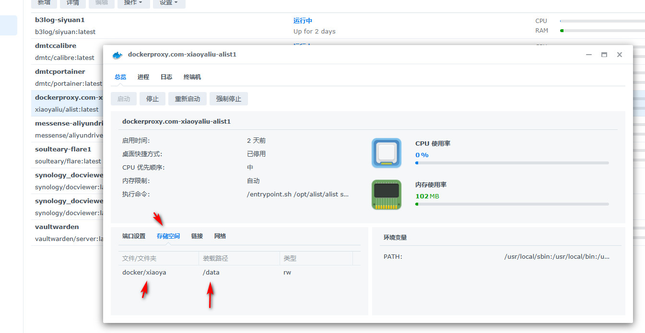Maximize the container details dialog
The height and width of the screenshot is (333, 645).
click(x=604, y=55)
